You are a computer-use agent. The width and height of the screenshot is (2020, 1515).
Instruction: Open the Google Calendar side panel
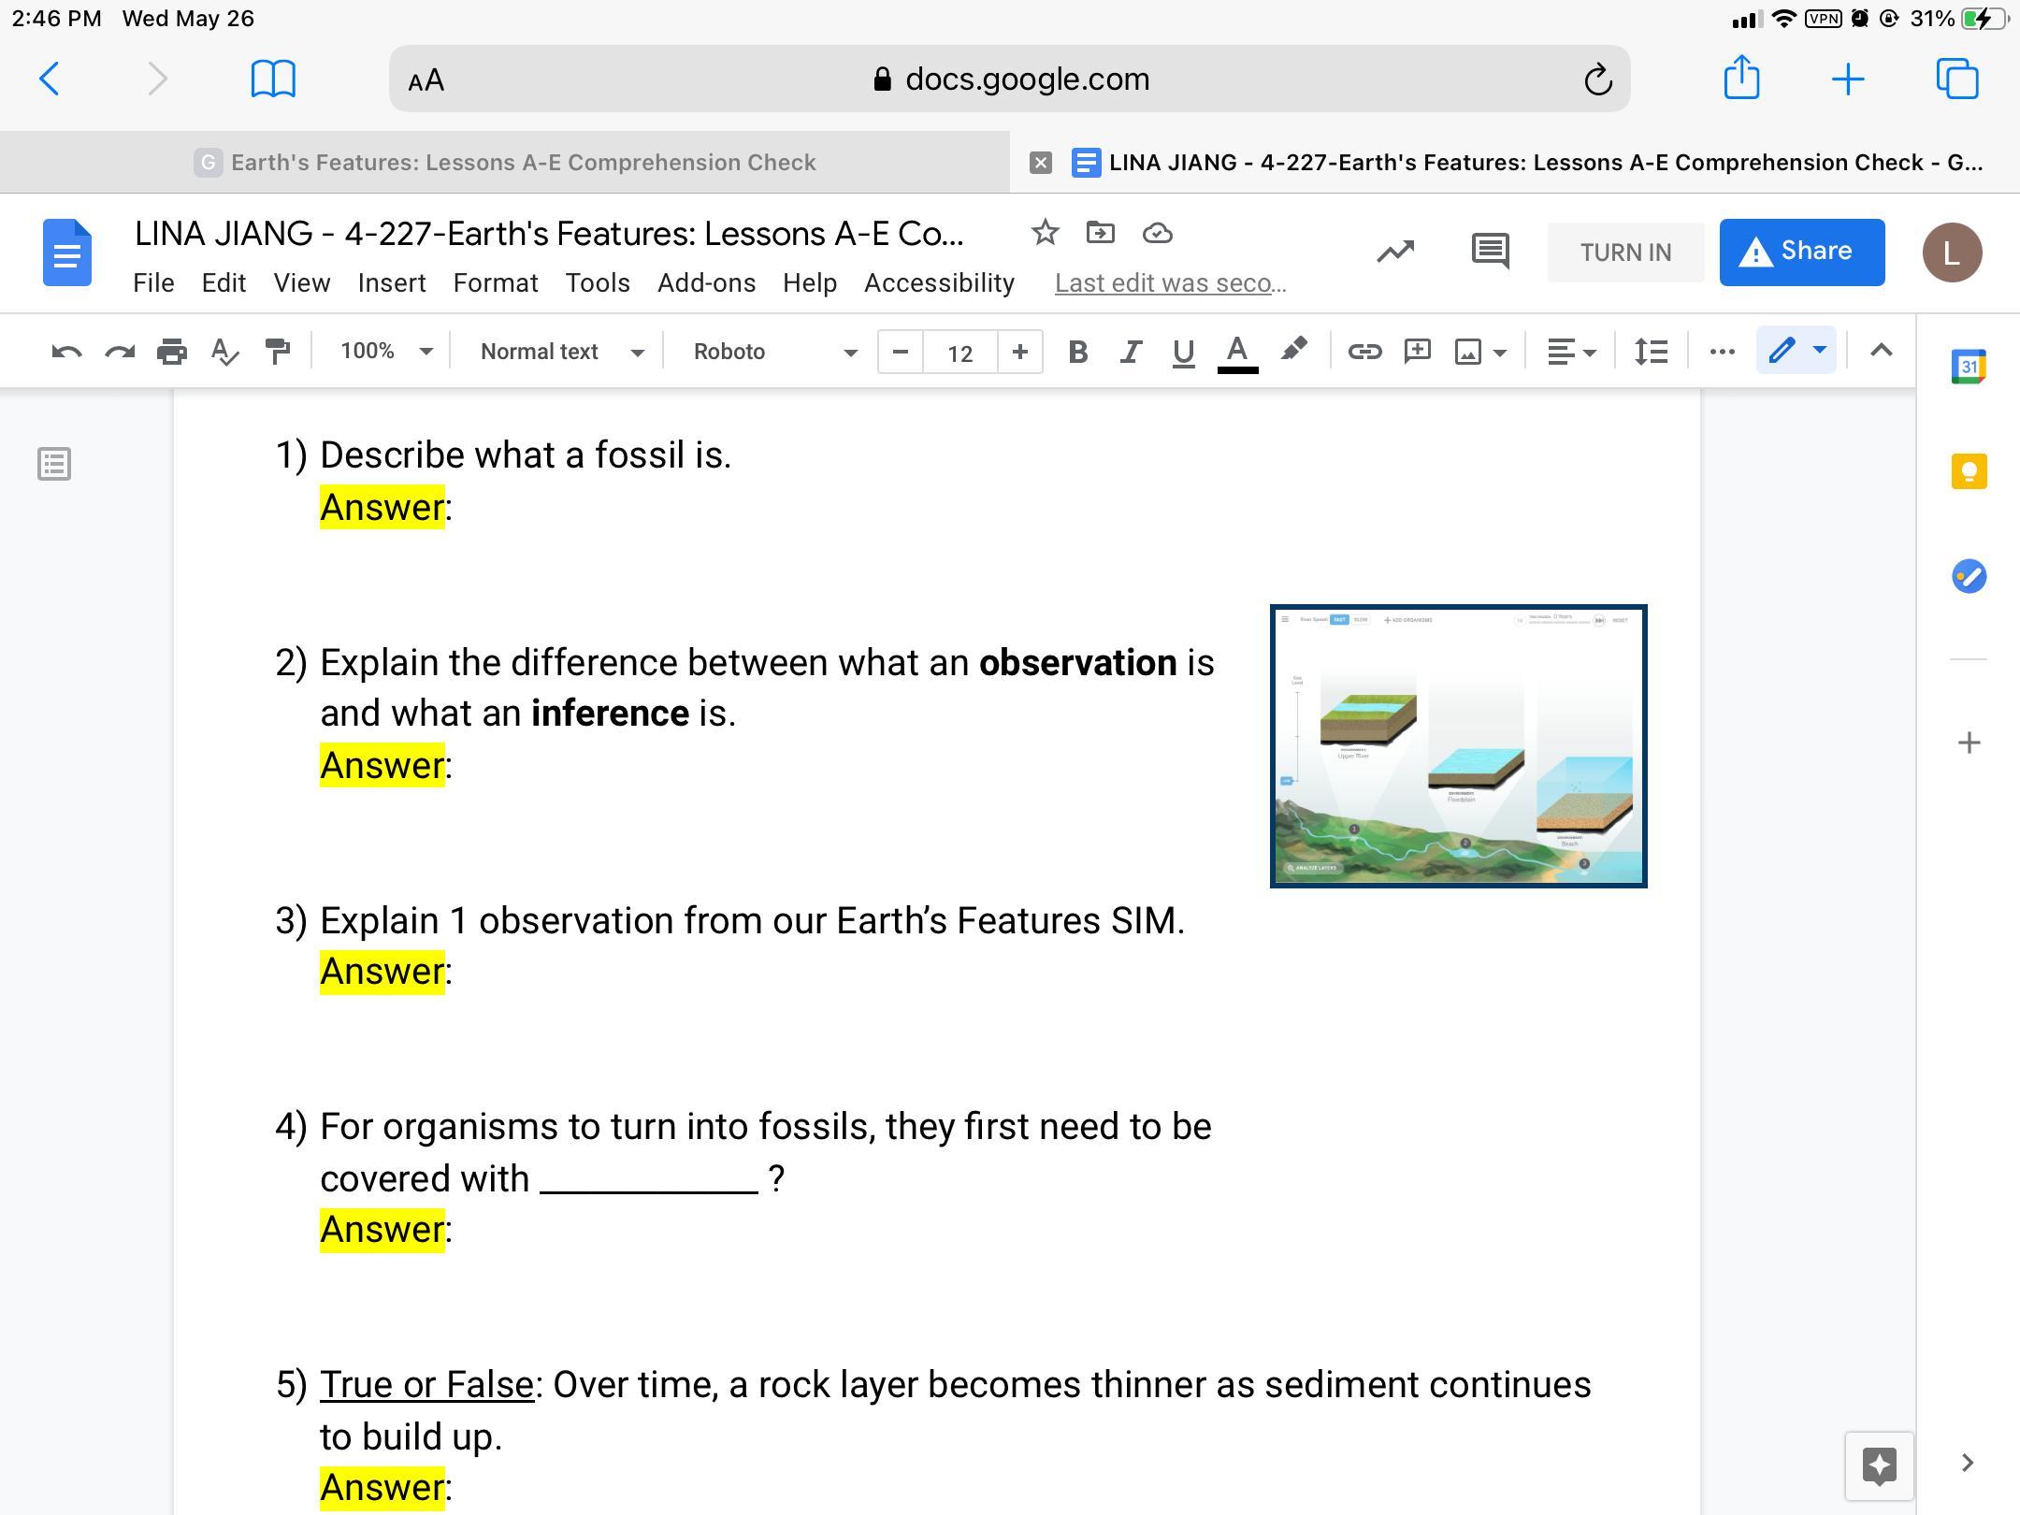[1969, 367]
